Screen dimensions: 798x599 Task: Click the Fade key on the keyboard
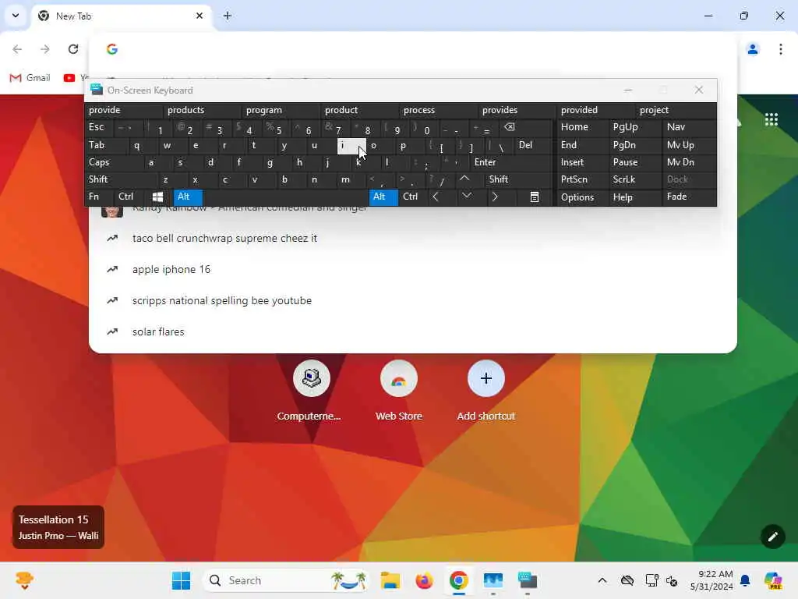[x=690, y=197]
